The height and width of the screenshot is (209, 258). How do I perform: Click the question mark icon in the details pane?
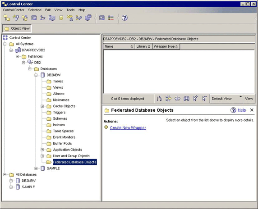[233, 110]
